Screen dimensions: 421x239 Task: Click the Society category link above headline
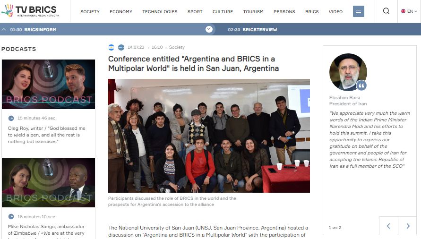point(177,47)
